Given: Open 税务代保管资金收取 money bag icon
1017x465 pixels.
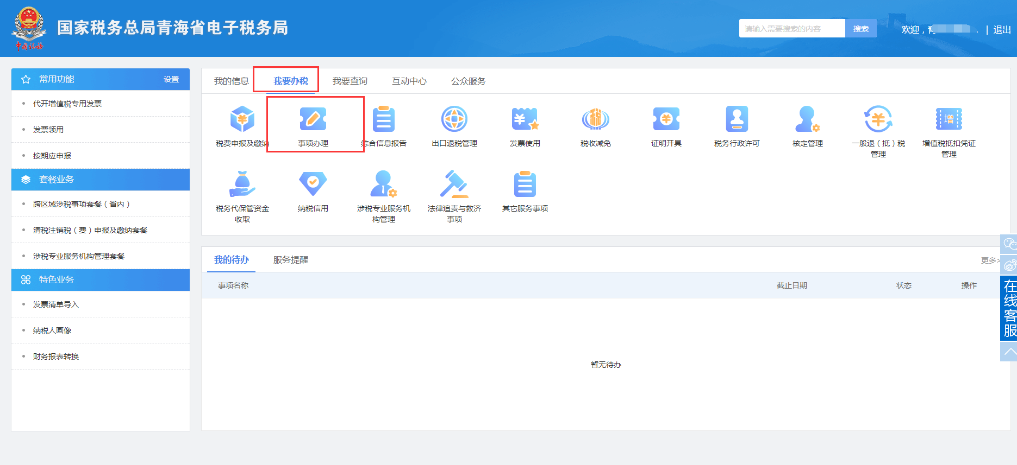Looking at the screenshot, I should pos(242,184).
